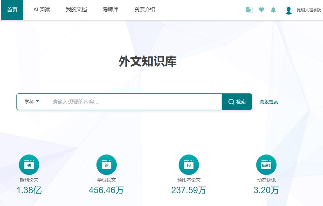Click the 期刊论文 round icon
323x206 pixels.
click(x=29, y=165)
